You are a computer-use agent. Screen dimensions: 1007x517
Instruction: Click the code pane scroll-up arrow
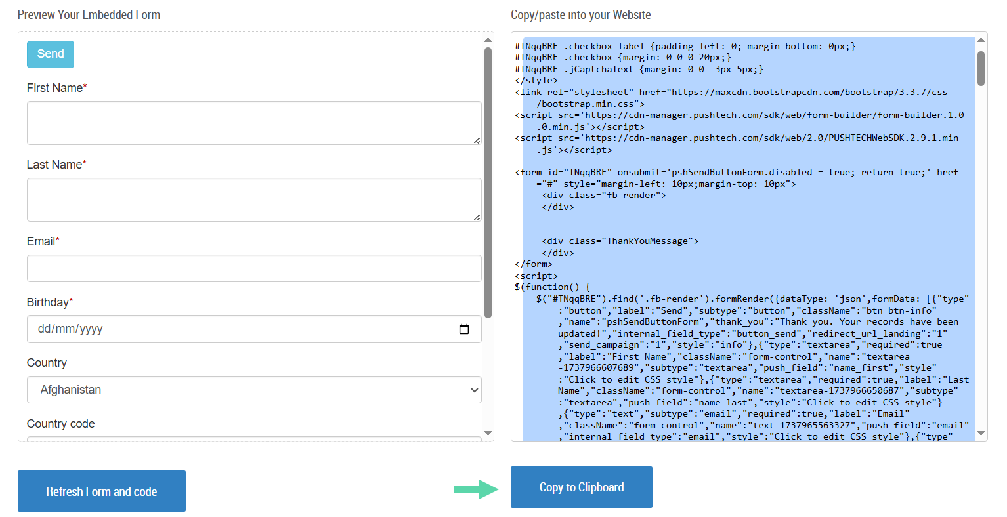point(981,40)
